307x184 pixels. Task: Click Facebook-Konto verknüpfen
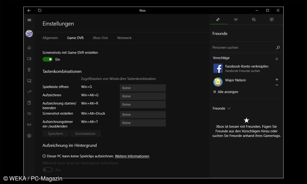pos(247,66)
